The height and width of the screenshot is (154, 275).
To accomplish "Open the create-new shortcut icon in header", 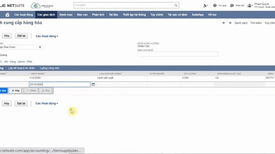I will coord(205,6).
